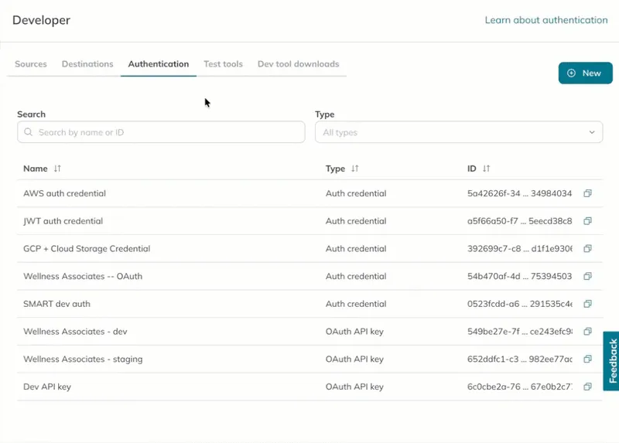Copy ID of AWS auth credential
This screenshot has height=443, width=619.
pos(587,193)
